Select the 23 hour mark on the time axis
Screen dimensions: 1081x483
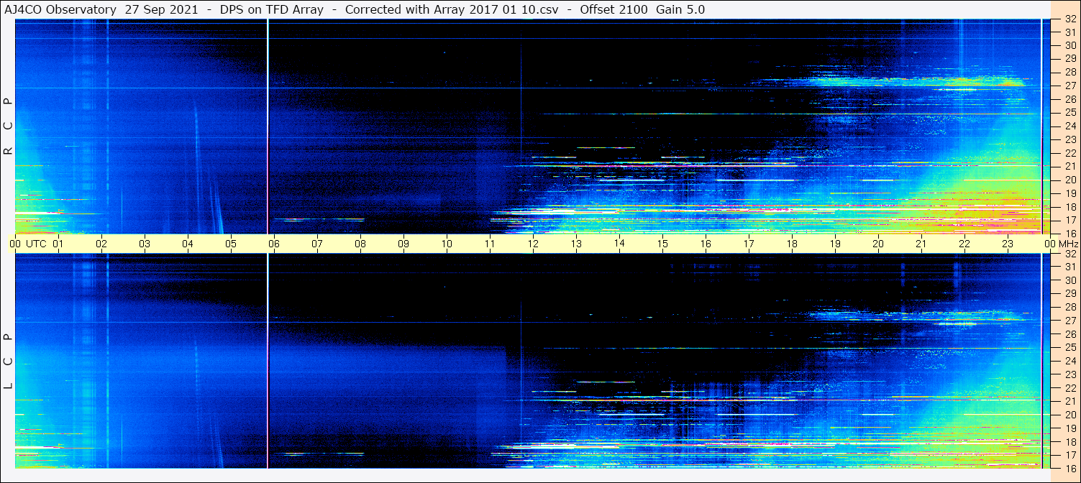pyautogui.click(x=1008, y=244)
